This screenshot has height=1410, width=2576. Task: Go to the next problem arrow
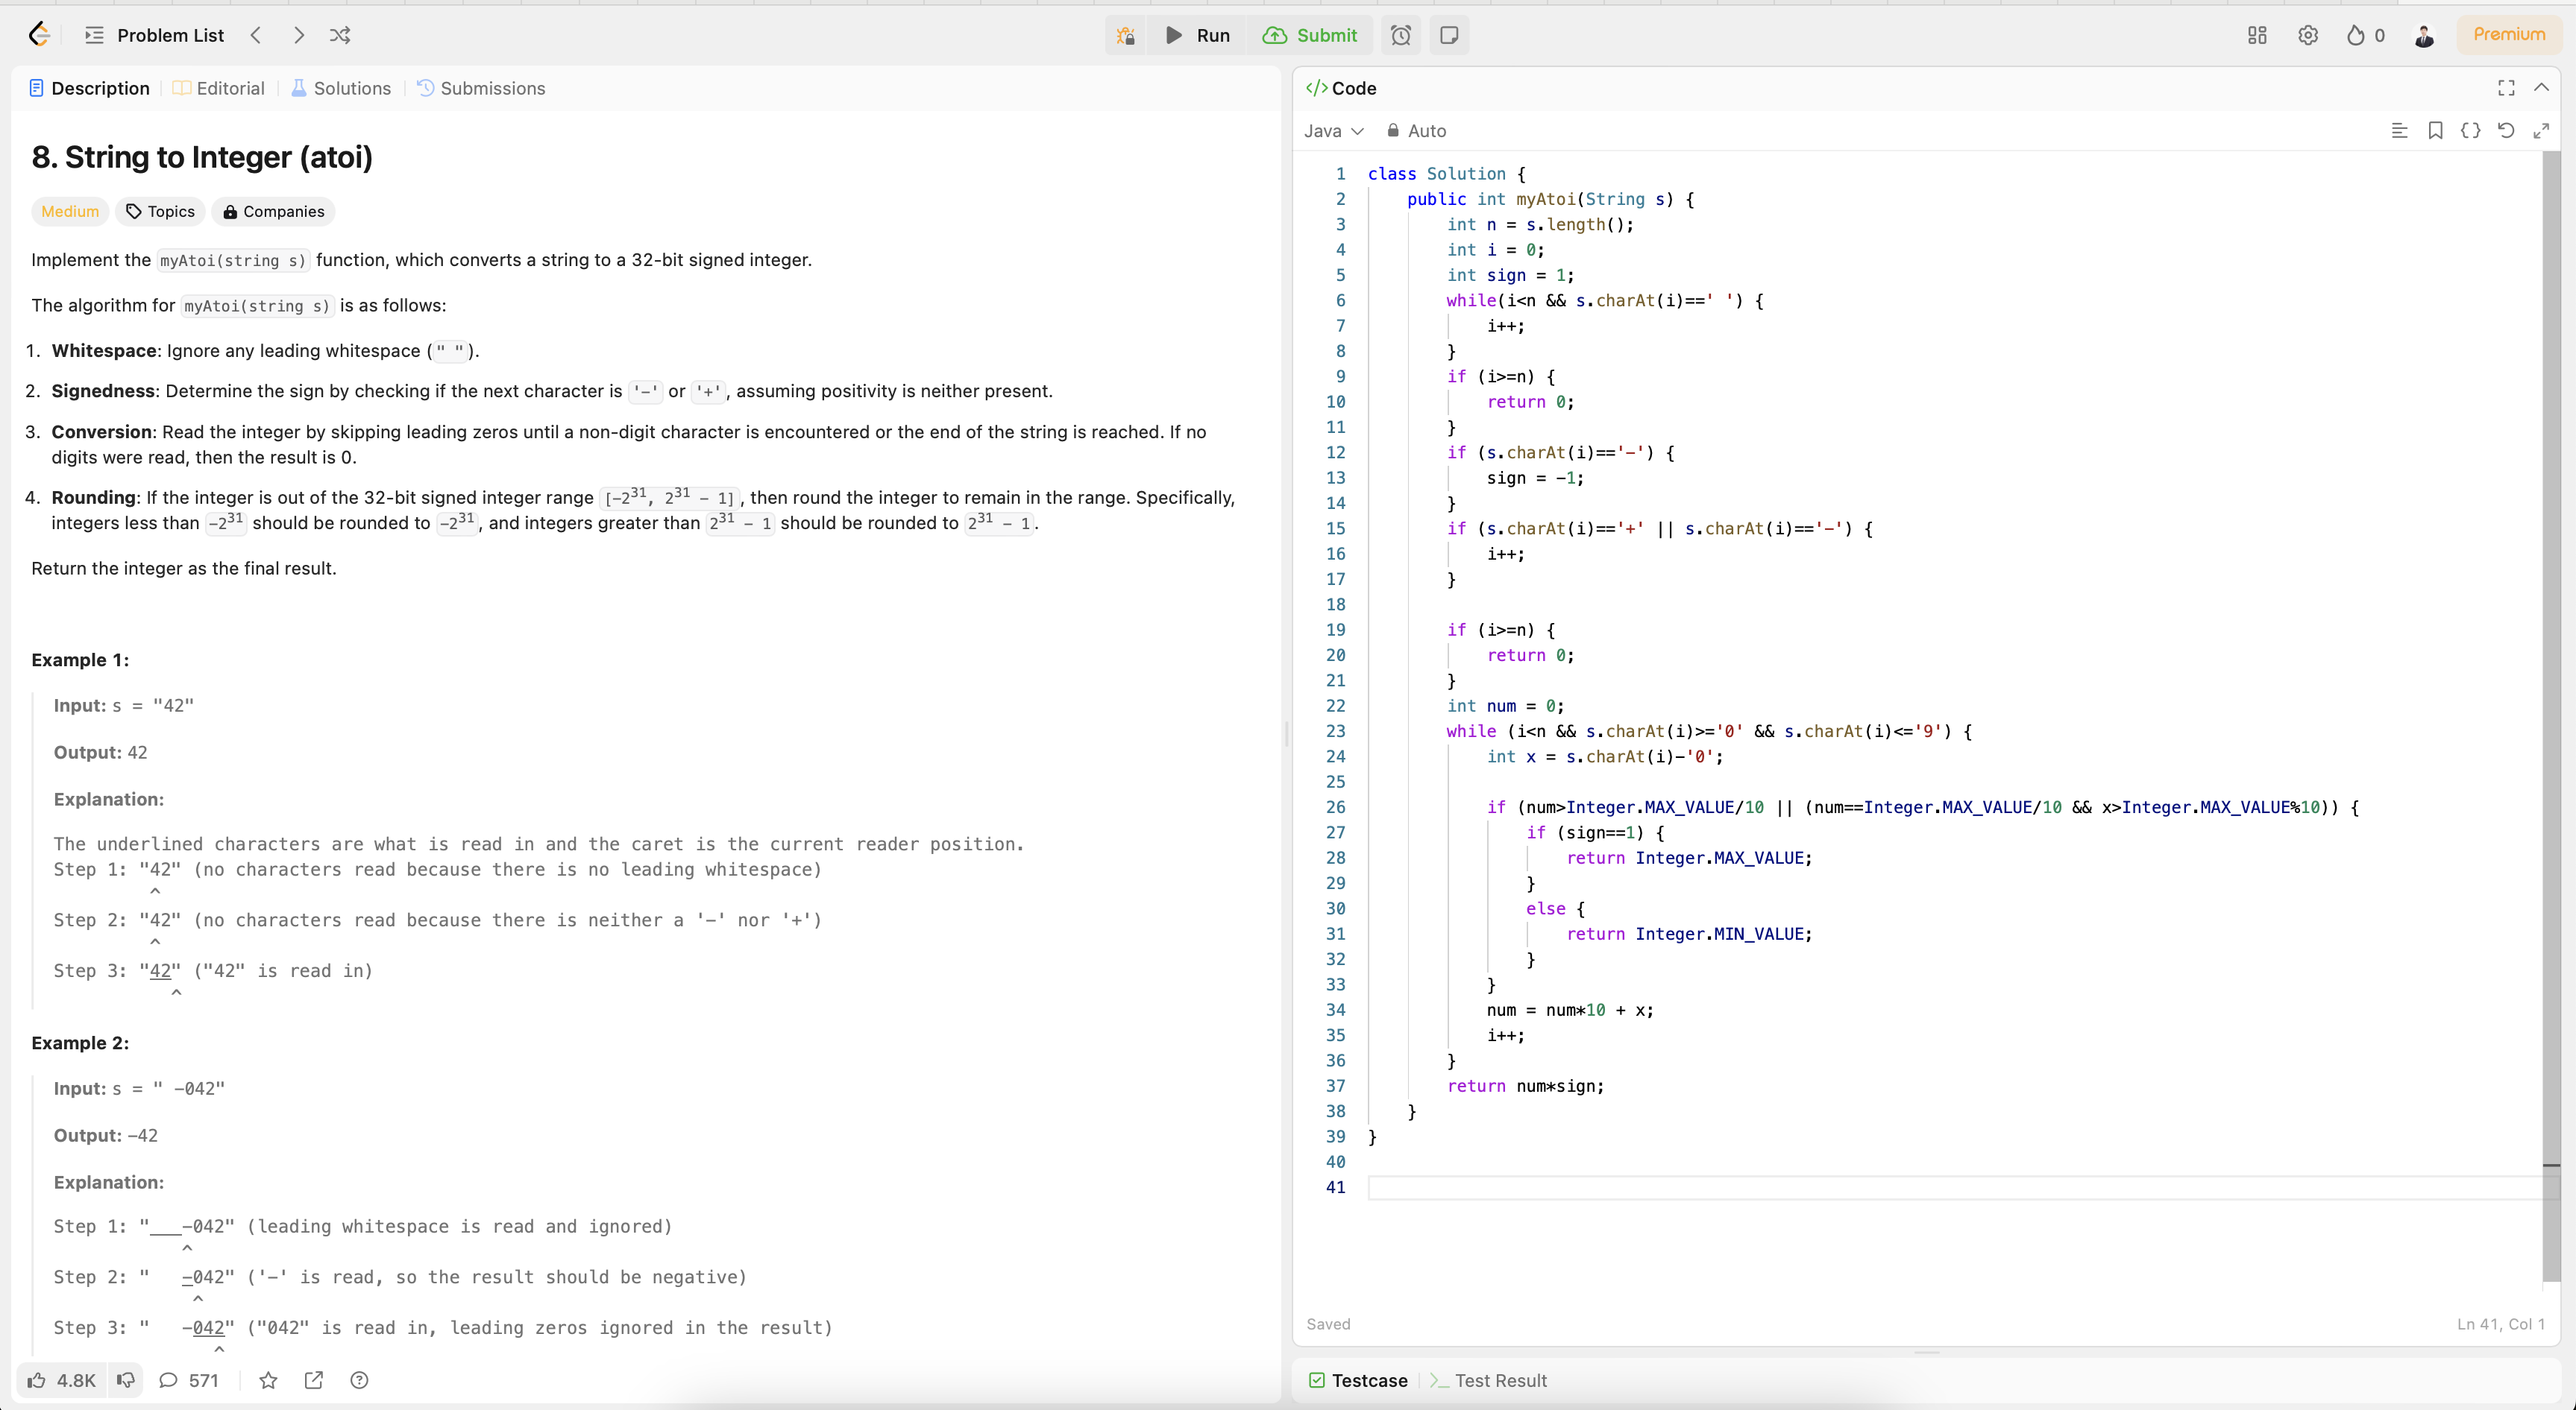pyautogui.click(x=298, y=35)
